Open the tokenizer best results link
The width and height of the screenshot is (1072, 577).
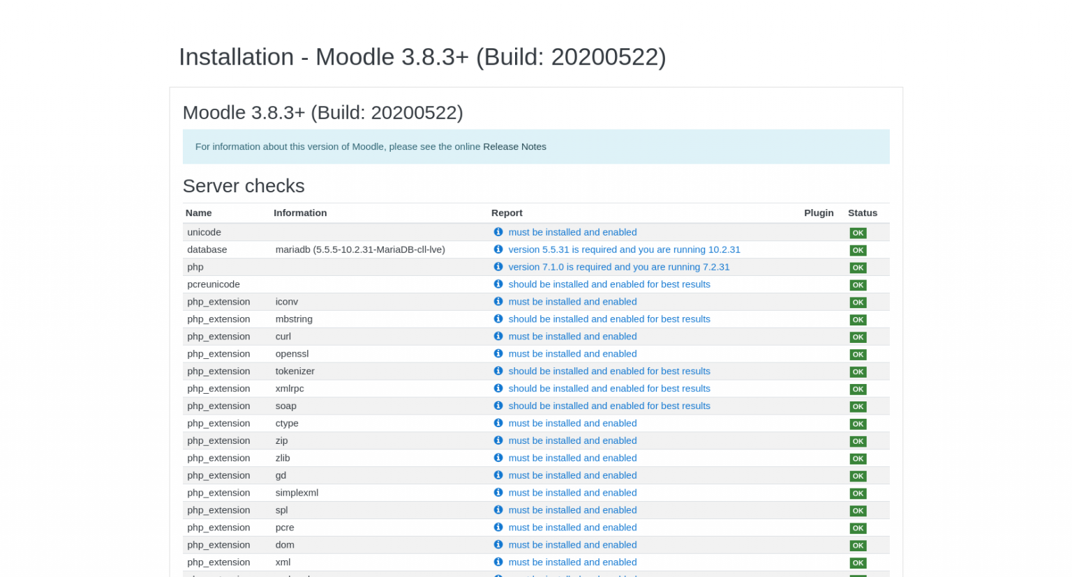click(x=609, y=371)
